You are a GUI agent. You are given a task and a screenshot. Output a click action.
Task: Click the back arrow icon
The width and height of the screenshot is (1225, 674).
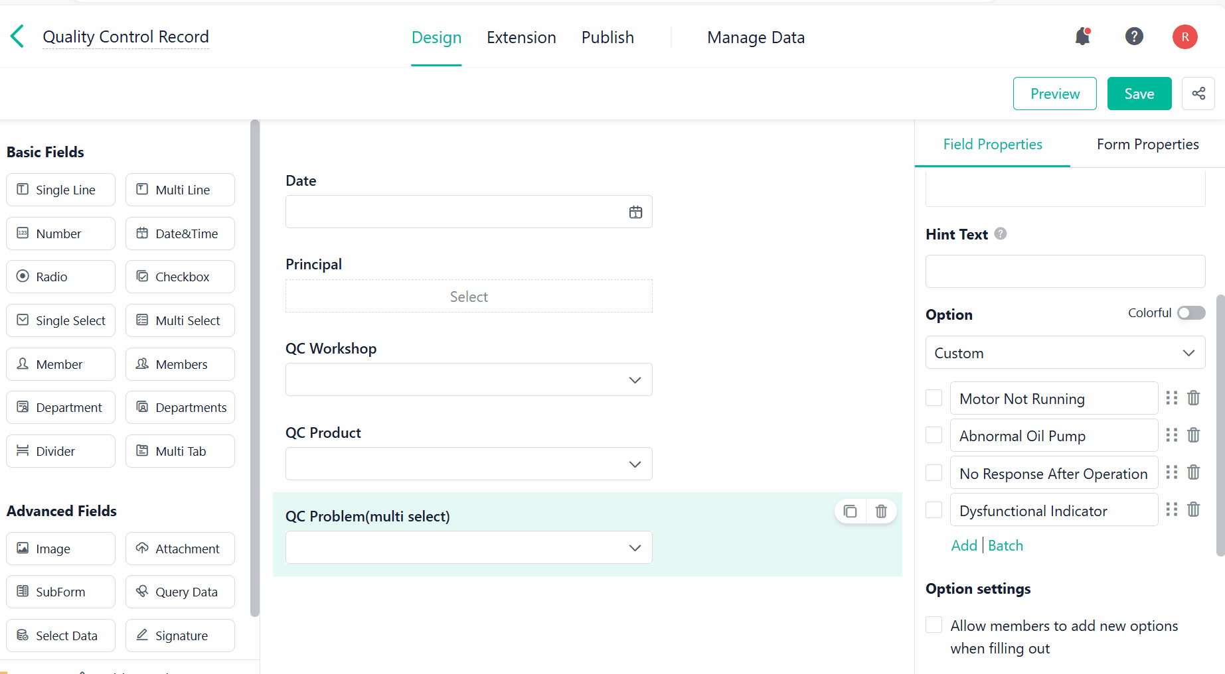click(18, 36)
